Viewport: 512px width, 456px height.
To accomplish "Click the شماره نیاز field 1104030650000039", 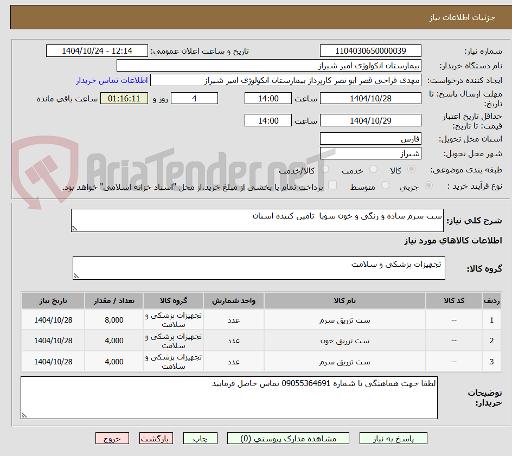I will point(370,51).
